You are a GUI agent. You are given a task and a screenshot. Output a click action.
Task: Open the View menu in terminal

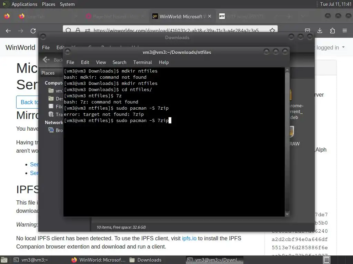click(101, 63)
